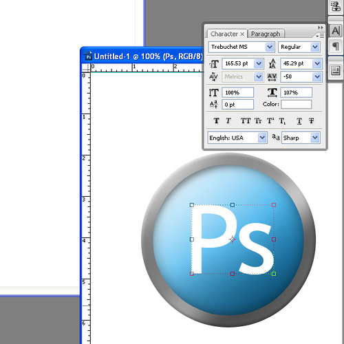This screenshot has width=344, height=344.
Task: Open the Character panel dock icon
Action: [336, 30]
